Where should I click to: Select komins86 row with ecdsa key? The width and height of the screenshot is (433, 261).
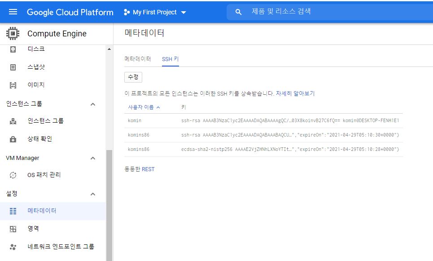[x=263, y=149]
